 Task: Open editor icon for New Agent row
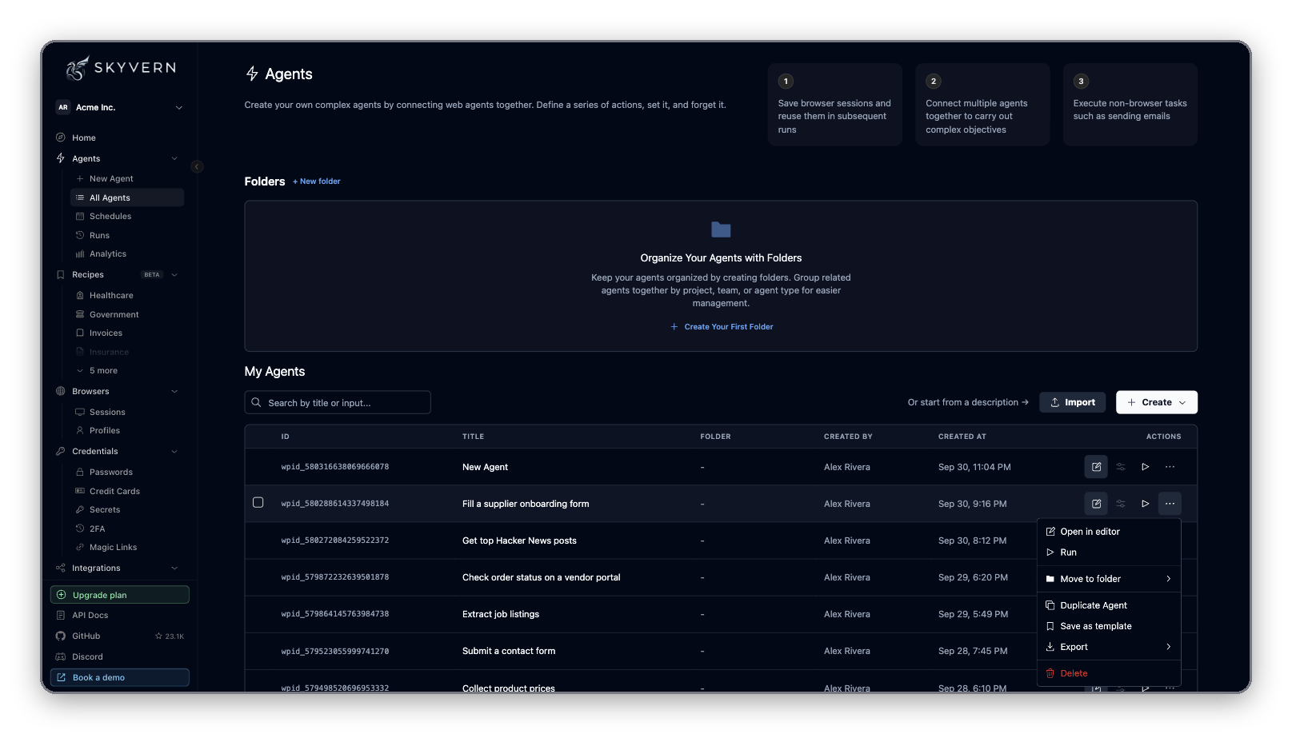tap(1096, 467)
